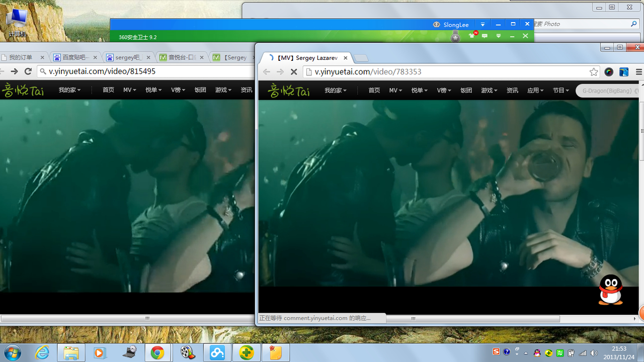This screenshot has height=362, width=644.
Task: Open the yellow sticky note app on the taskbar
Action: tap(275, 353)
